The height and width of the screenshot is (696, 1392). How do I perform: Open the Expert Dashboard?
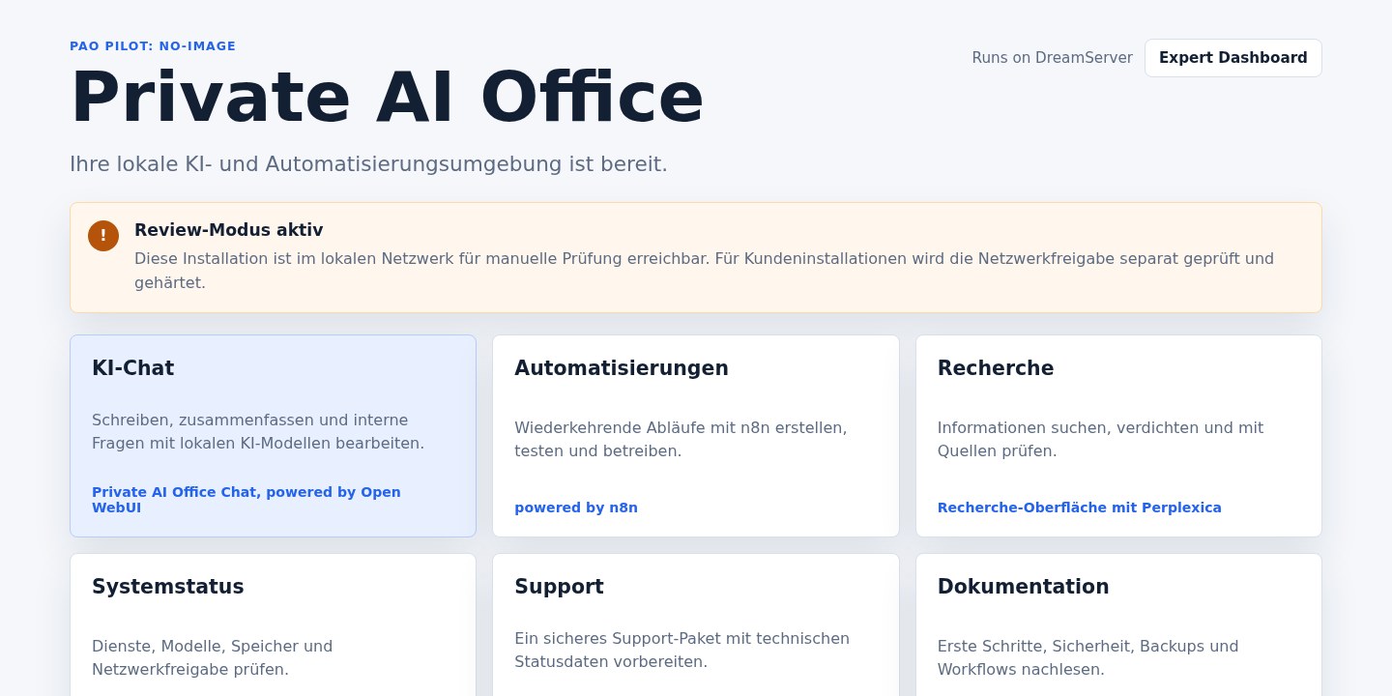pos(1232,58)
